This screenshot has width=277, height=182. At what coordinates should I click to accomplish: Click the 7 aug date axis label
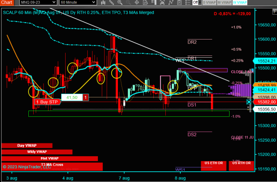[124, 178]
